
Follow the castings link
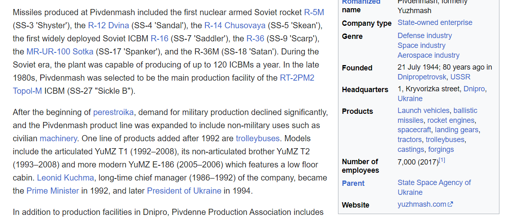click(x=411, y=149)
